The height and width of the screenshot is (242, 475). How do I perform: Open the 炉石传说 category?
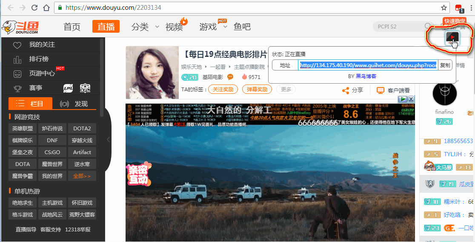52,128
